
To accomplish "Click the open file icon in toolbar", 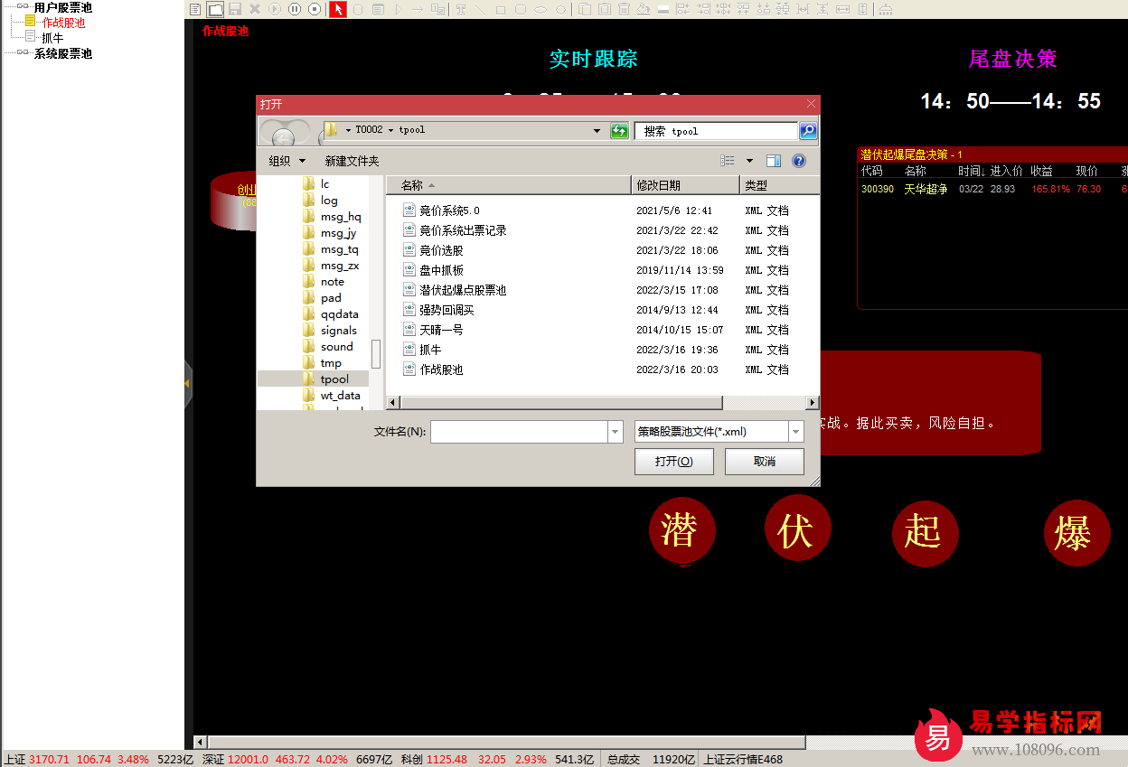I will point(215,9).
